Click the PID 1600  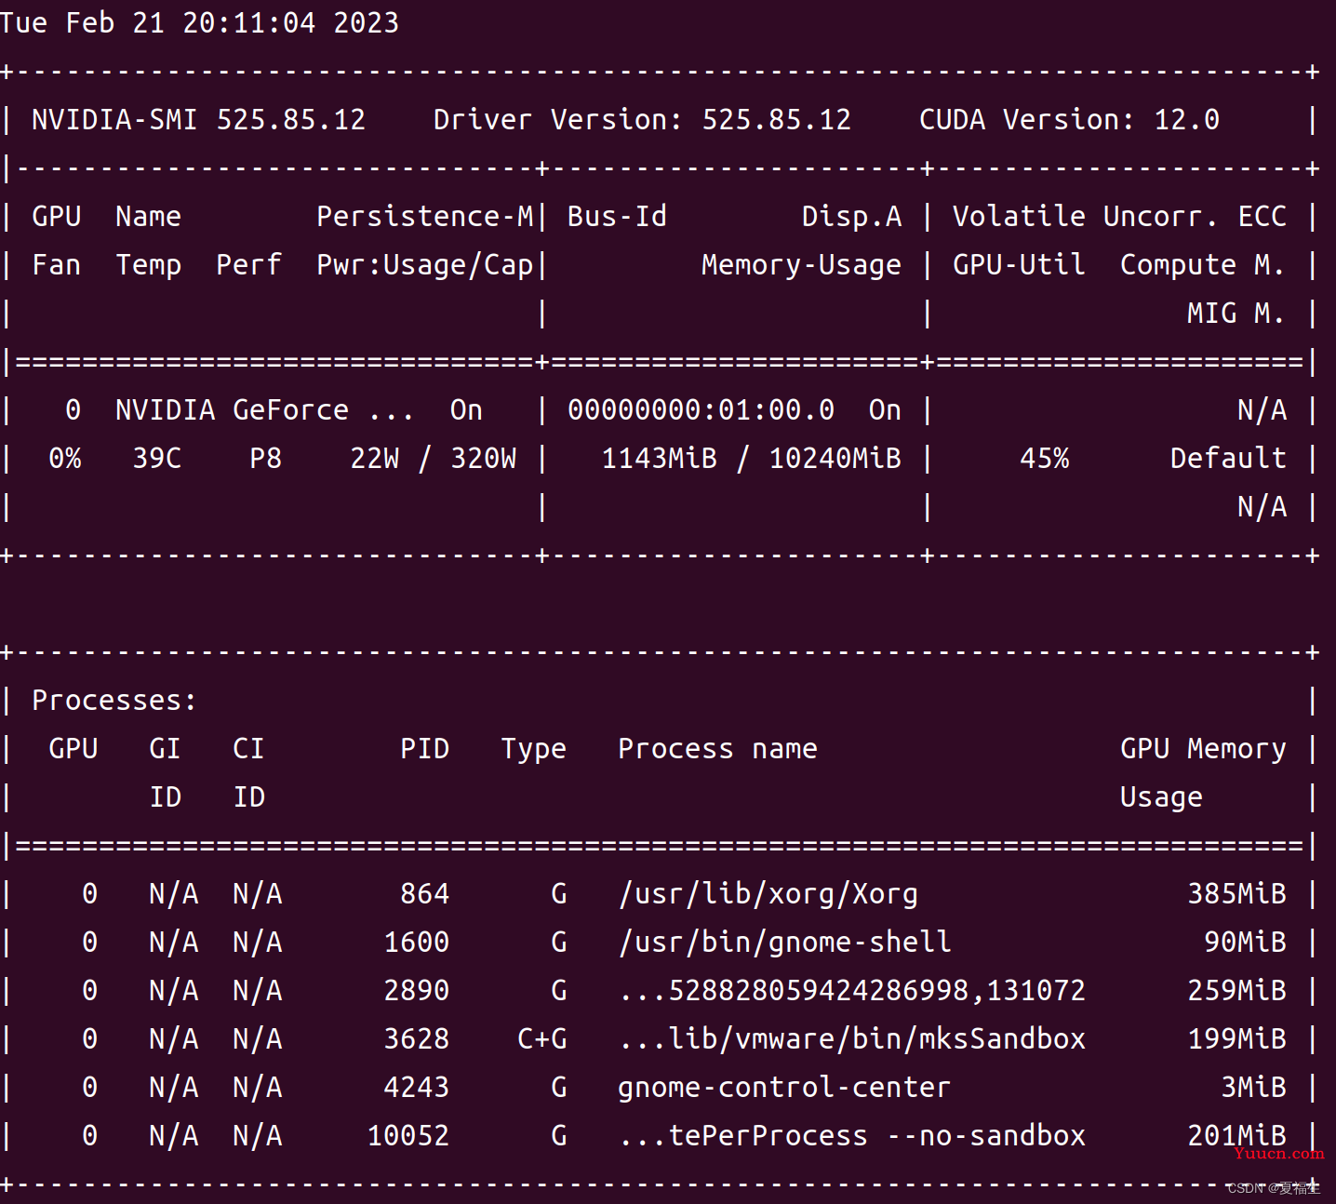[x=416, y=942]
